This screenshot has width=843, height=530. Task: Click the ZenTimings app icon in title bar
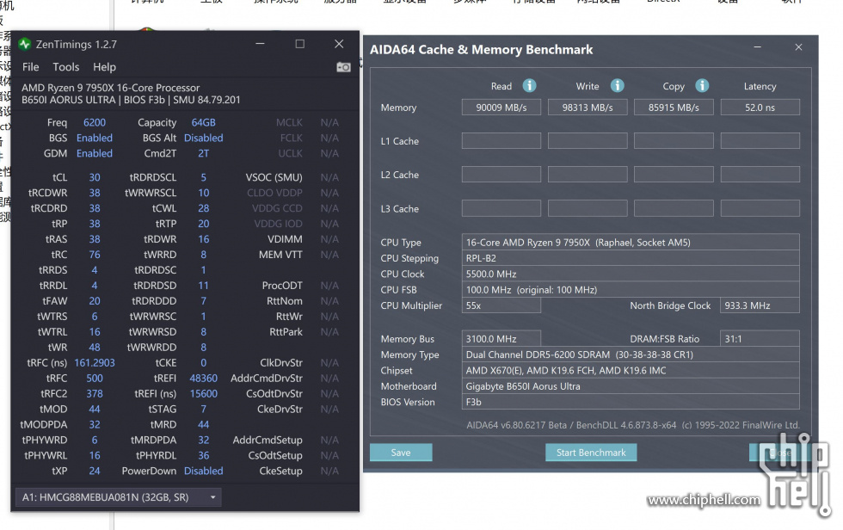(25, 44)
